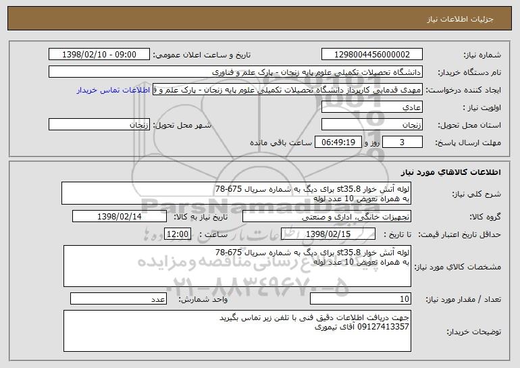Click the label استان محل تحویل
The width and height of the screenshot is (520, 368).
click(469, 126)
